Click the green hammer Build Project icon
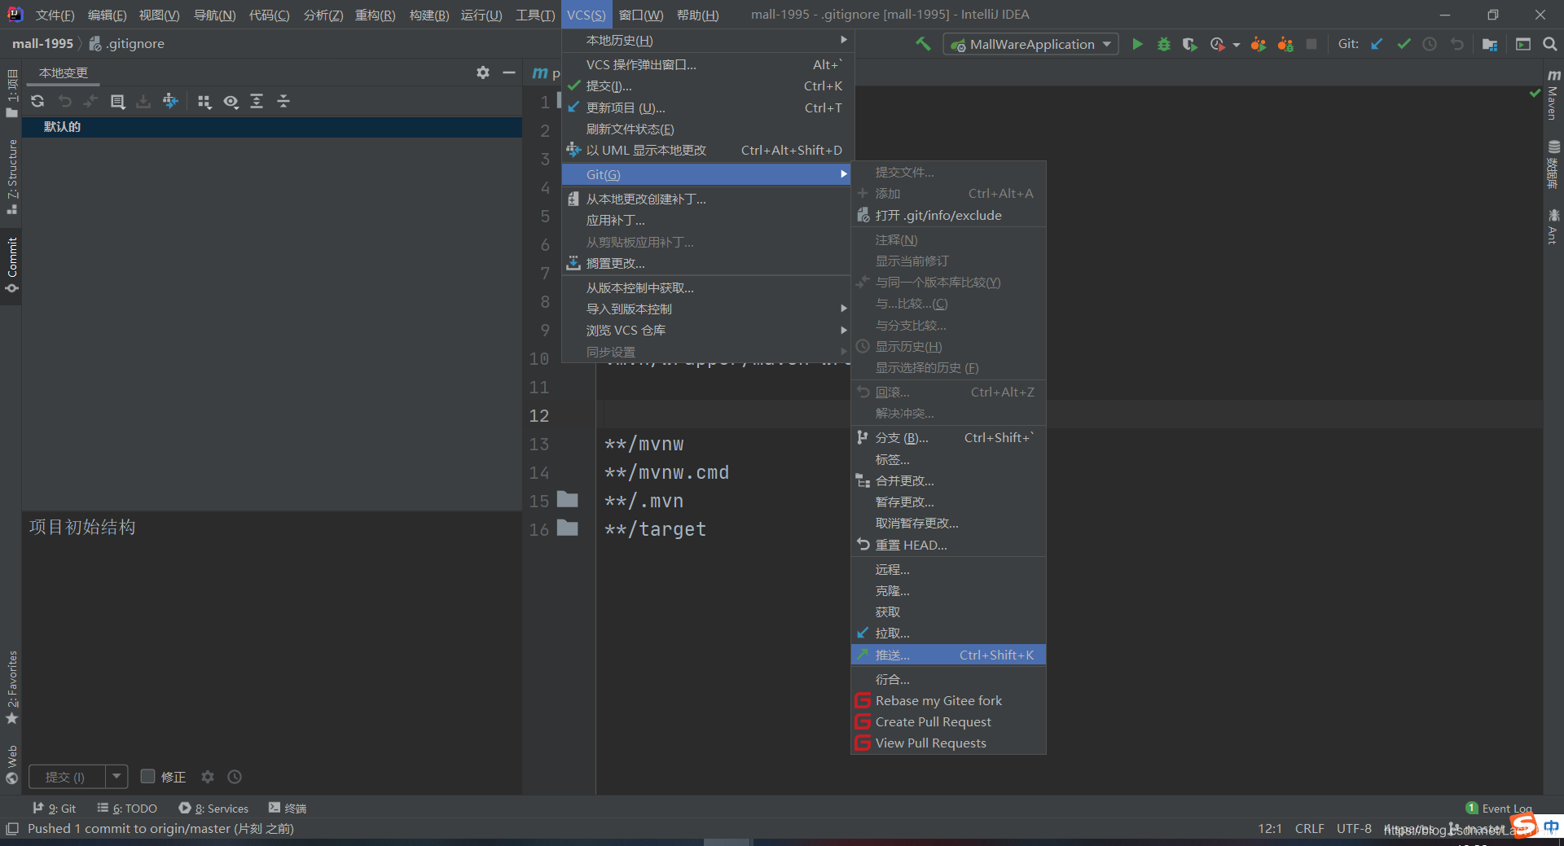The image size is (1564, 846). point(923,44)
